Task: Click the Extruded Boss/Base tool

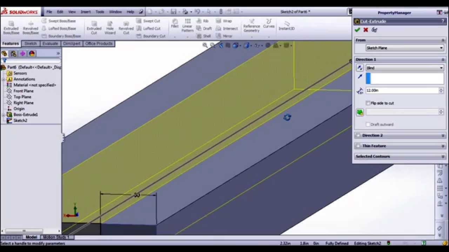Action: (11, 28)
